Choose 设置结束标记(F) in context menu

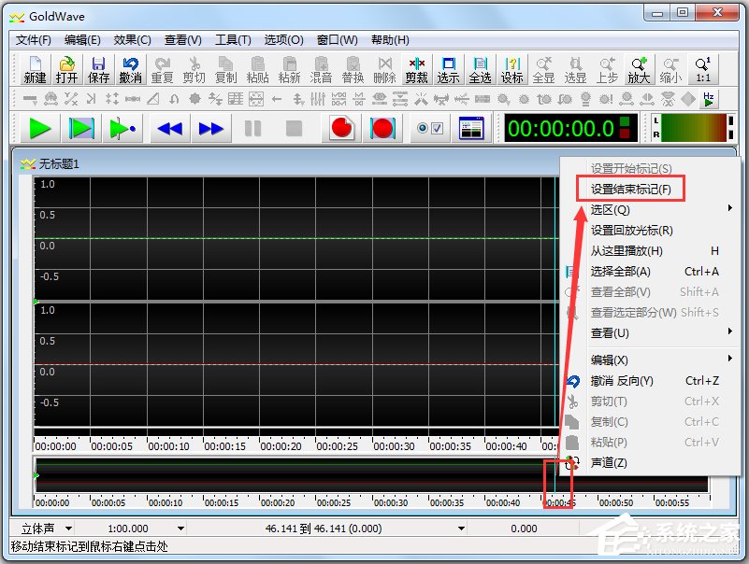point(652,190)
